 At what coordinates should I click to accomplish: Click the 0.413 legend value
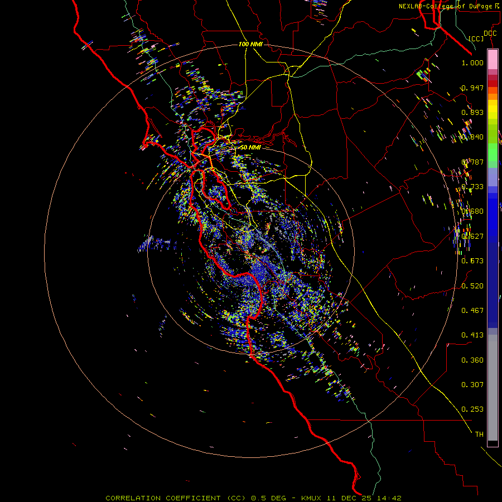(472, 335)
